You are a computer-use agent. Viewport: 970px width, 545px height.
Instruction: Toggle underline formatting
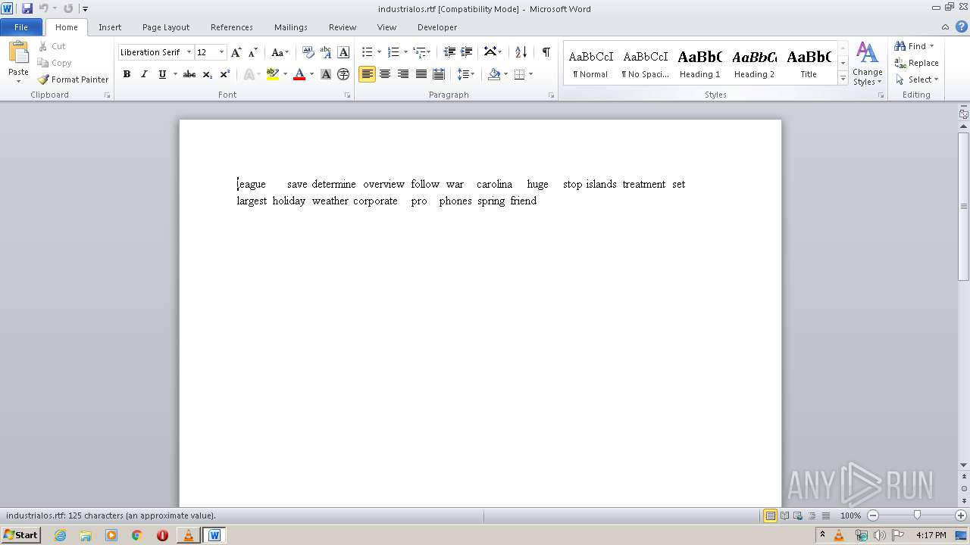point(161,74)
